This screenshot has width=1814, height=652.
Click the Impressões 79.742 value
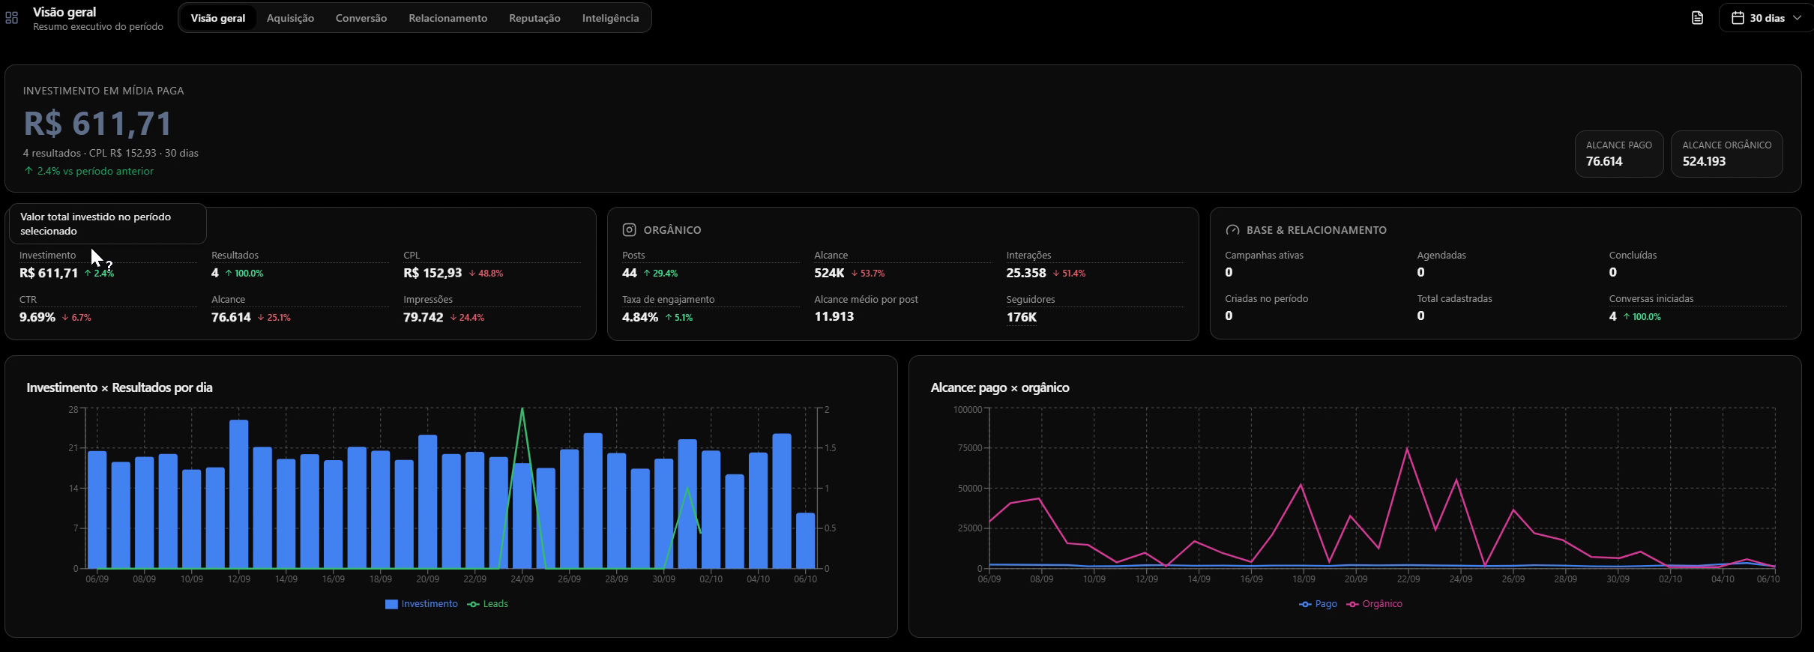click(x=424, y=318)
